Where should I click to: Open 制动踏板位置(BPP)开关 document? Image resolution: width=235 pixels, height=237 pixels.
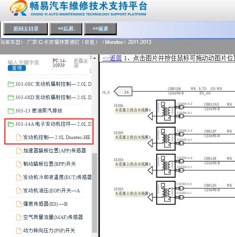[x=49, y=164]
